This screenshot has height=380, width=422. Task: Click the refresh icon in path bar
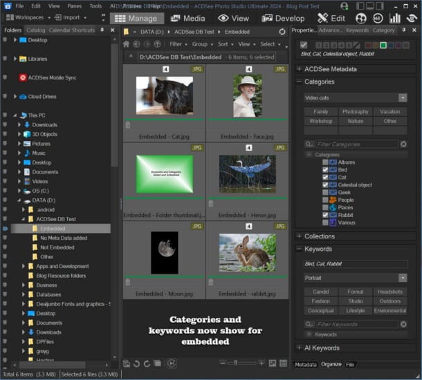(x=282, y=32)
